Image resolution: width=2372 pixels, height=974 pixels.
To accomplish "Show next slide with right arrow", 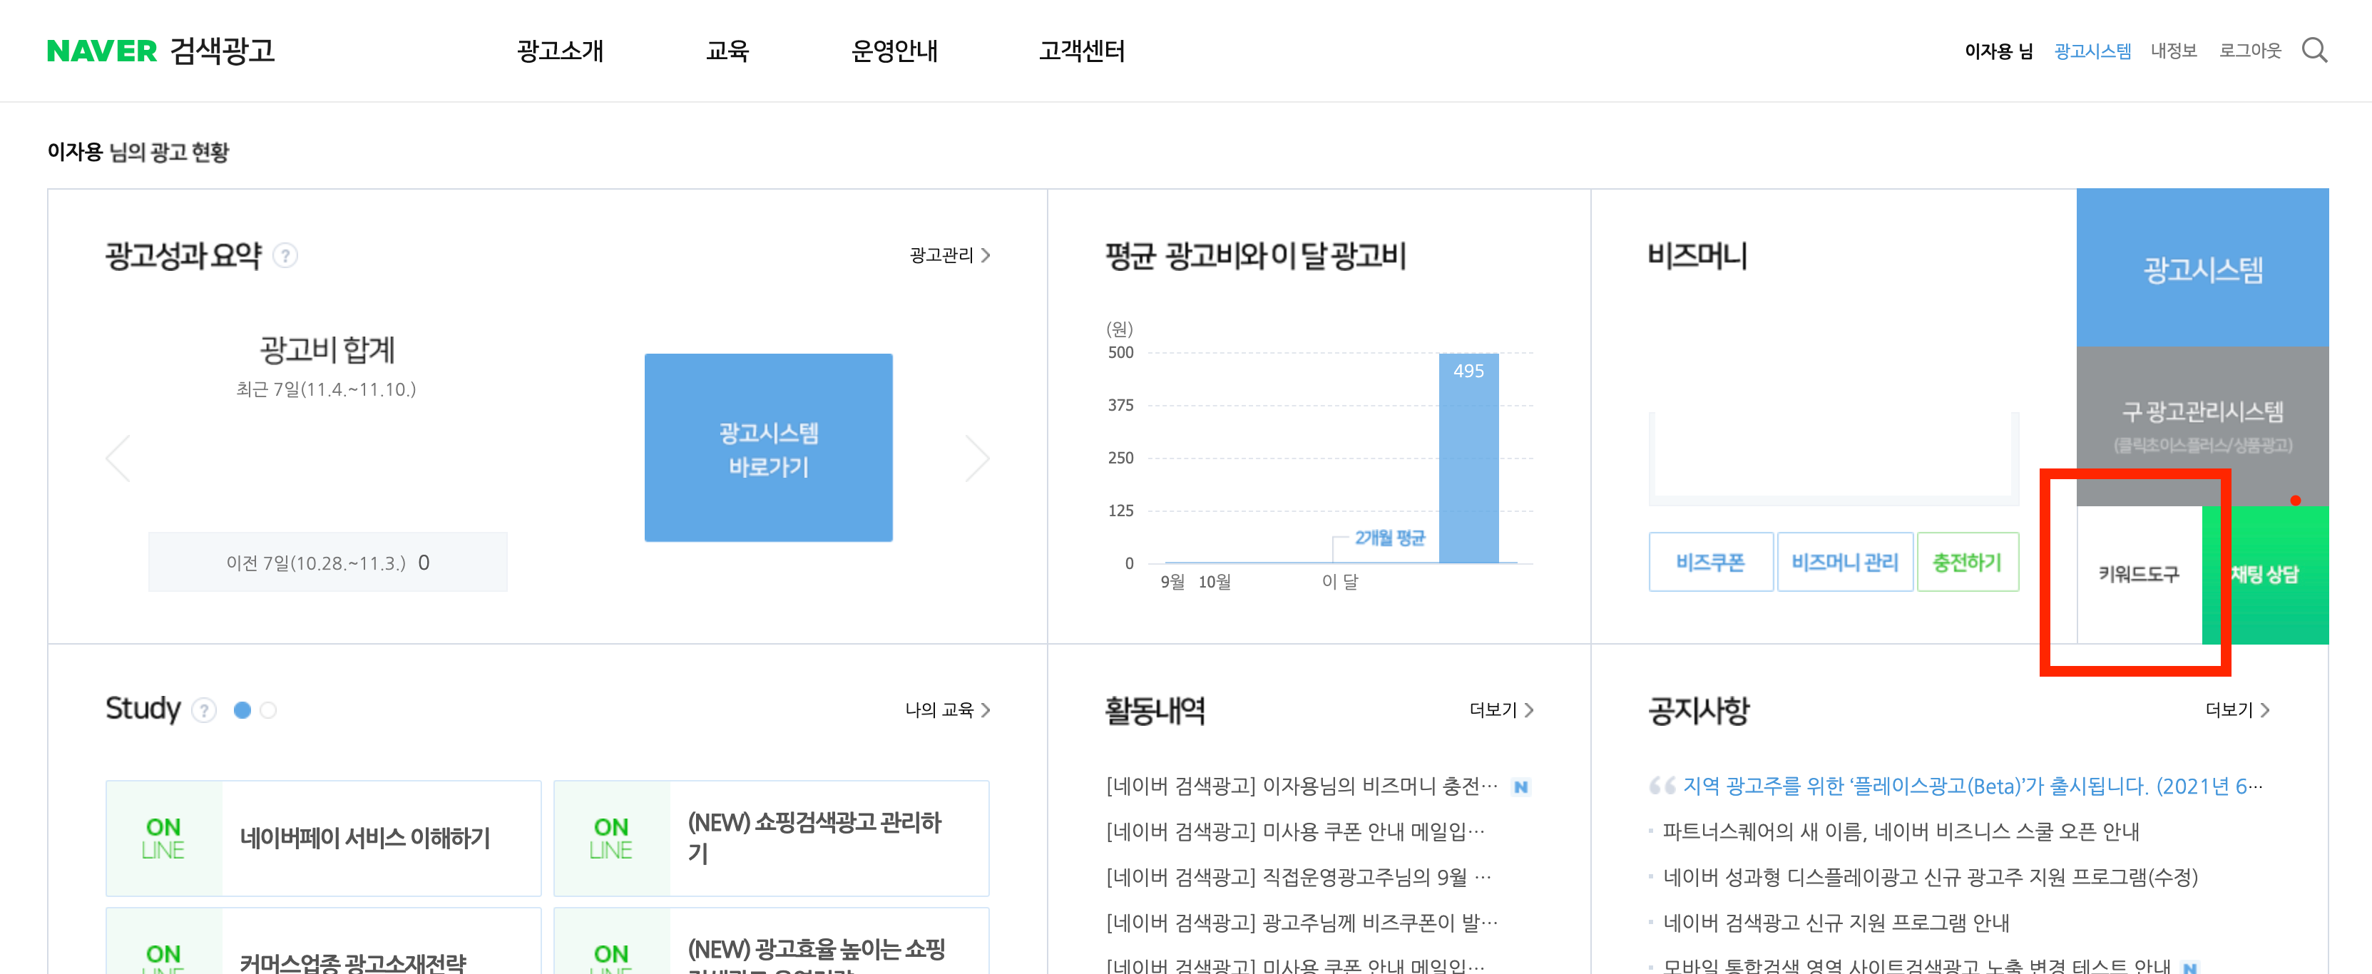I will point(977,458).
